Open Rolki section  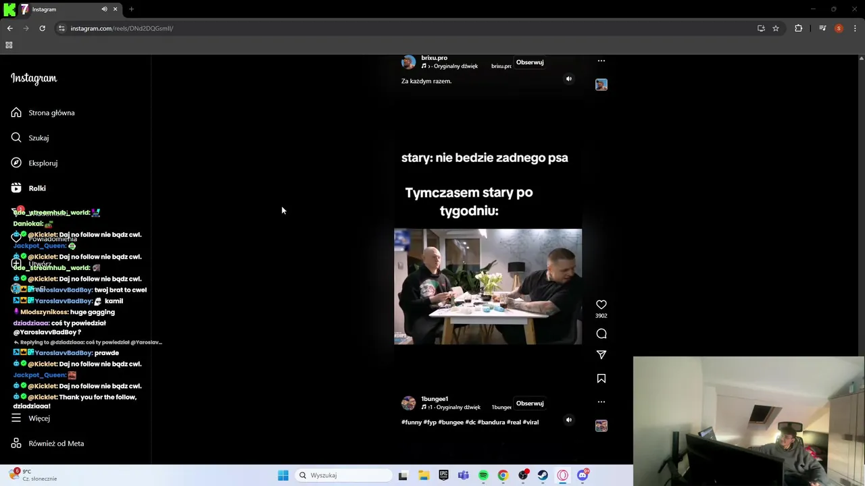[x=28, y=188]
